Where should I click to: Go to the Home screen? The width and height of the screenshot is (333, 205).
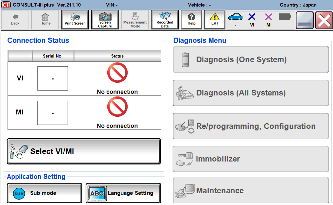45,20
